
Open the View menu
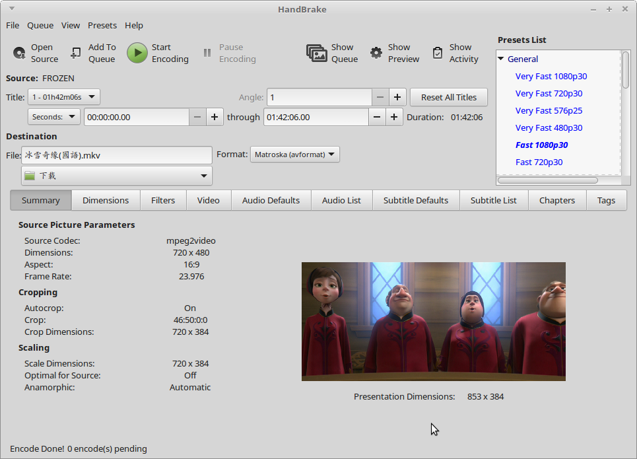[70, 25]
